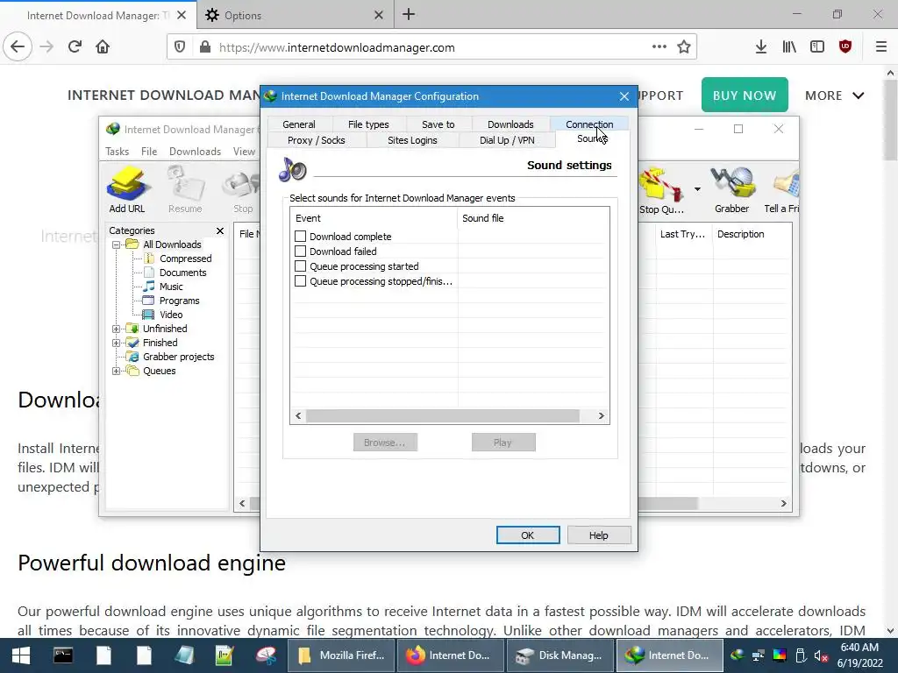Click the Stop Queue toolbar icon

661,191
